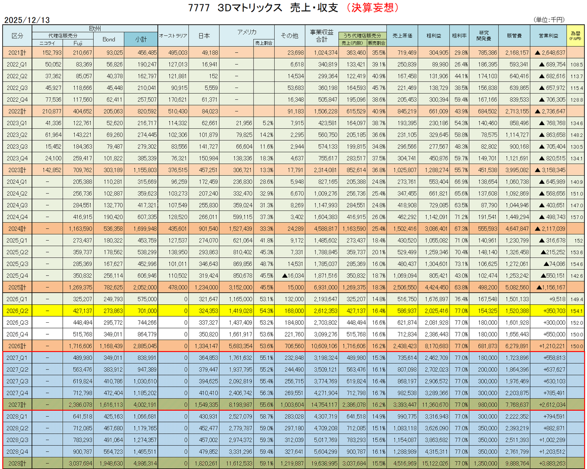Viewport: 587px width, 469px height.
Task: Select the 2026計 row label
Action: pos(17,346)
